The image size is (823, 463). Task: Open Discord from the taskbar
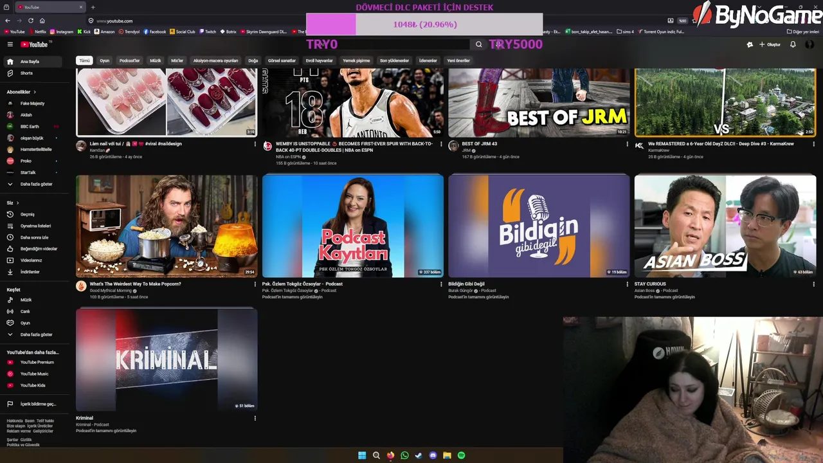pyautogui.click(x=433, y=455)
